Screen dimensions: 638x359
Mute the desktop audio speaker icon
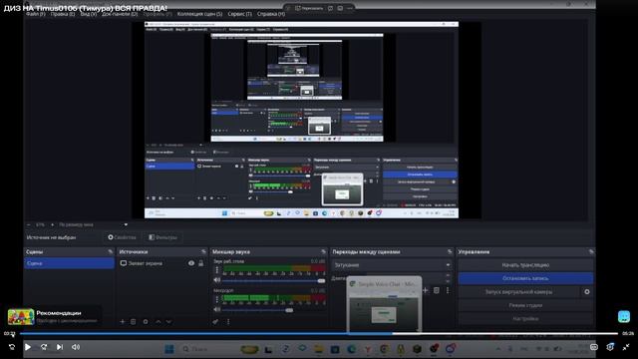217,280
